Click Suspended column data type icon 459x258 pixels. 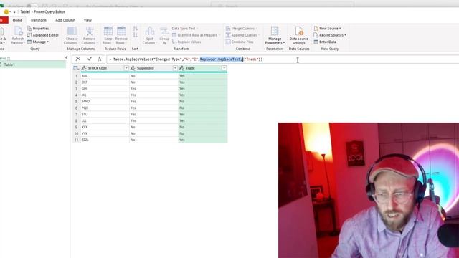tap(133, 68)
